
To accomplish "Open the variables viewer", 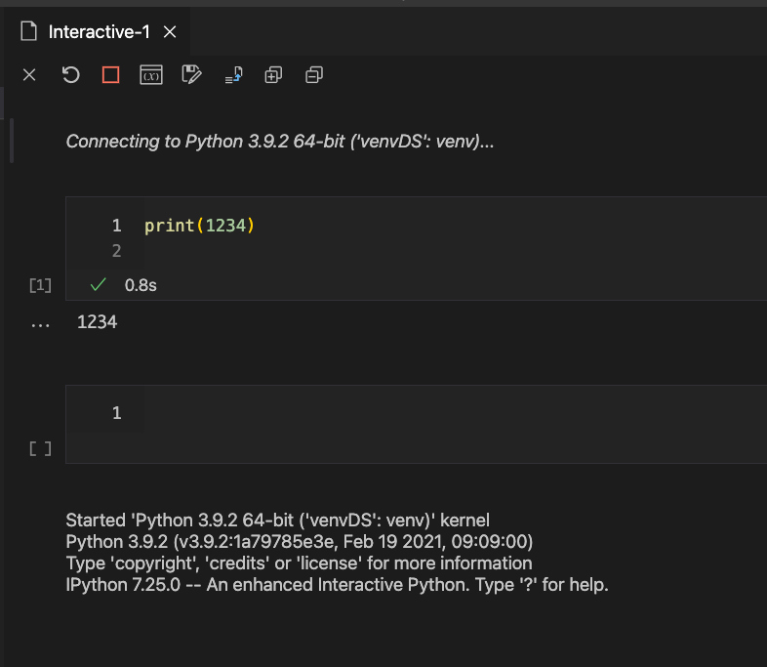I will (x=151, y=75).
